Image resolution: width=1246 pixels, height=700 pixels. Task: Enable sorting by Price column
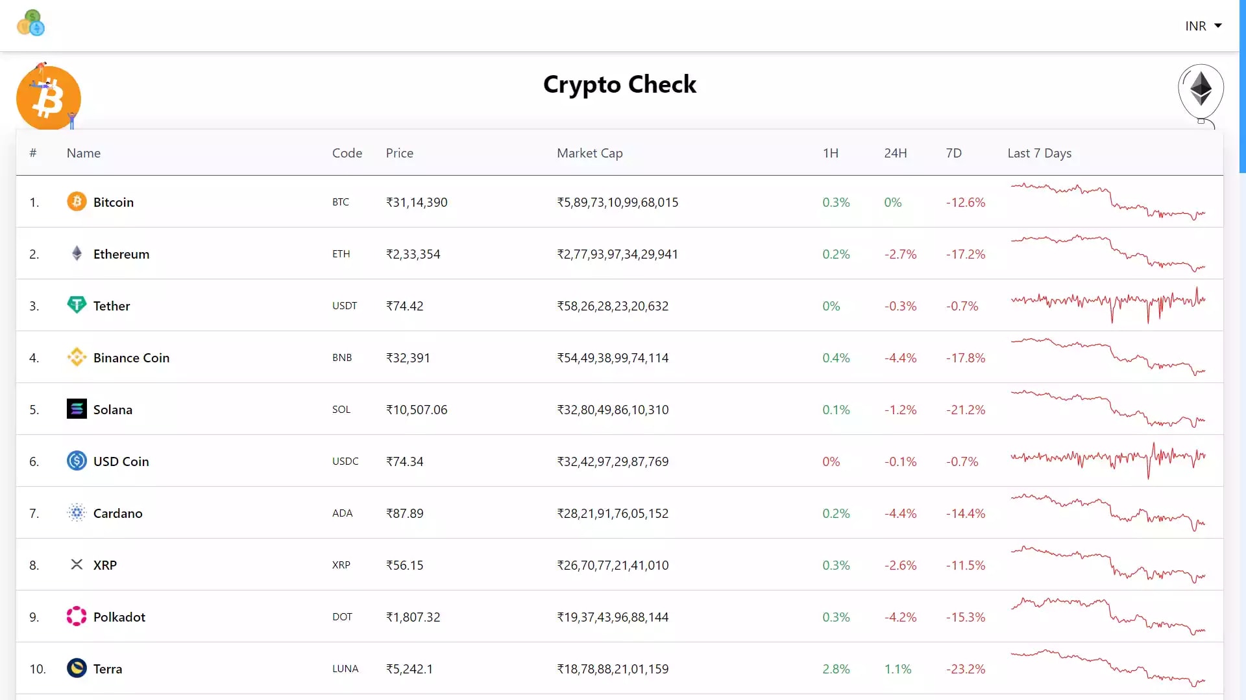[x=399, y=153]
